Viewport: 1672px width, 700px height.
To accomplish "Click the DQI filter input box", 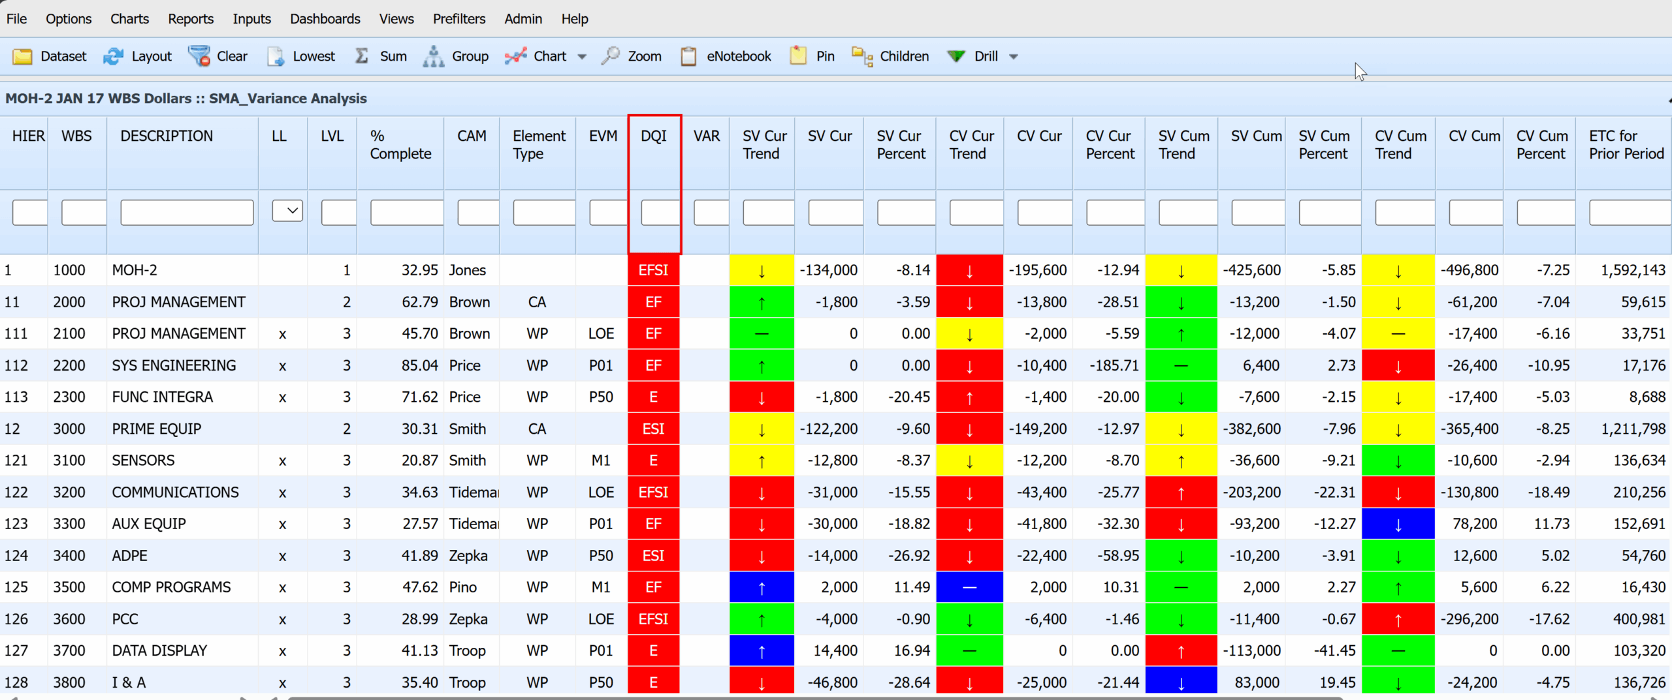I will pyautogui.click(x=660, y=213).
